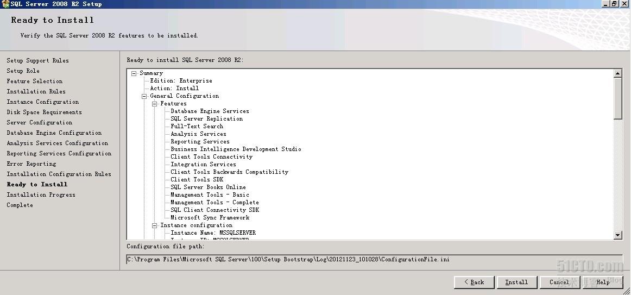Select Database Engine Services row
631x295 pixels.
(210, 111)
